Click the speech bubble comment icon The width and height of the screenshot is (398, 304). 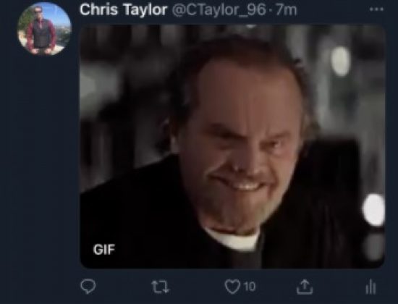point(88,286)
